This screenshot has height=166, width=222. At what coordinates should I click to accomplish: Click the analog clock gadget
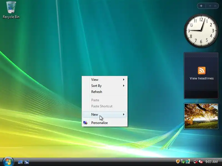click(x=201, y=30)
